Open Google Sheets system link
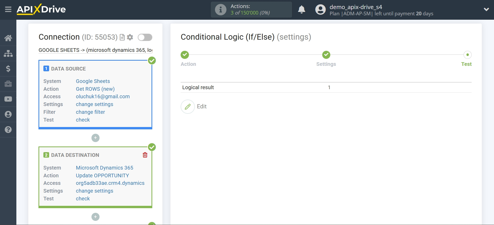This screenshot has height=225, width=494. coord(93,81)
